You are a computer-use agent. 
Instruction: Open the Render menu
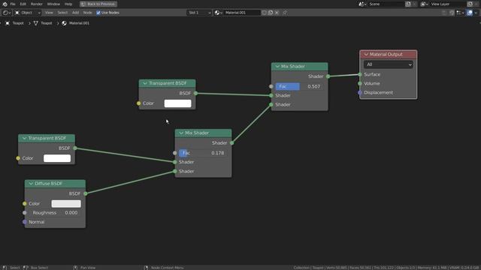tap(37, 4)
